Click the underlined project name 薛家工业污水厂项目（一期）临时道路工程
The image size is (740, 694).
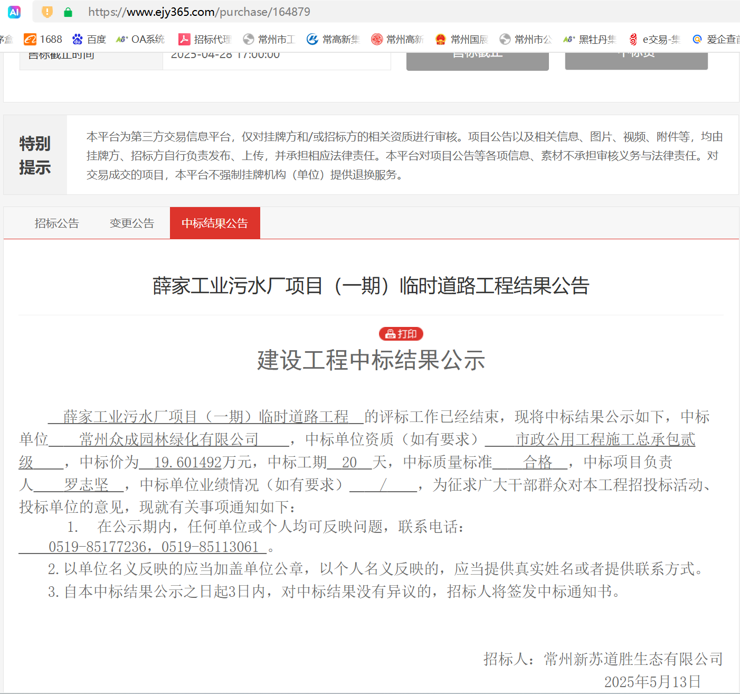point(206,417)
